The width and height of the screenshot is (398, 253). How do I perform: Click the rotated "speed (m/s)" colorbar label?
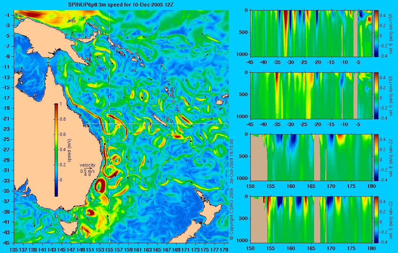tap(69, 150)
